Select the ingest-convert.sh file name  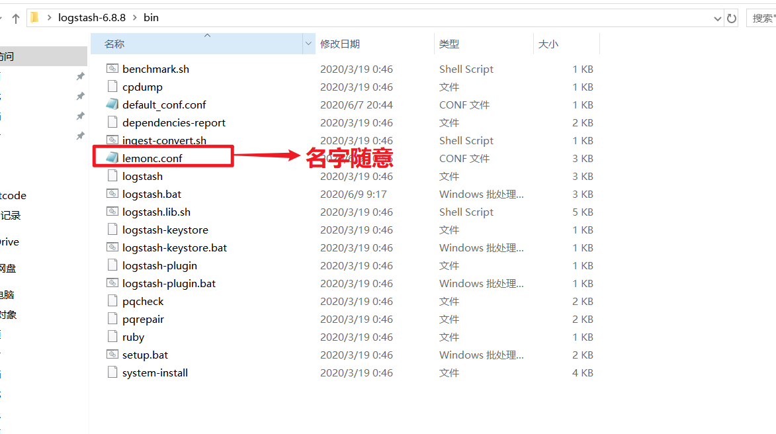click(x=164, y=140)
